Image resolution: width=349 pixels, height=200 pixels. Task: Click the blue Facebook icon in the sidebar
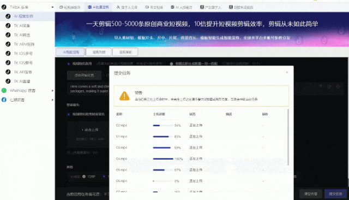pyautogui.click(x=4, y=99)
